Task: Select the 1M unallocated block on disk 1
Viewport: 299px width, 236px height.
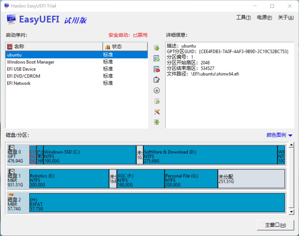Action: click(113, 179)
